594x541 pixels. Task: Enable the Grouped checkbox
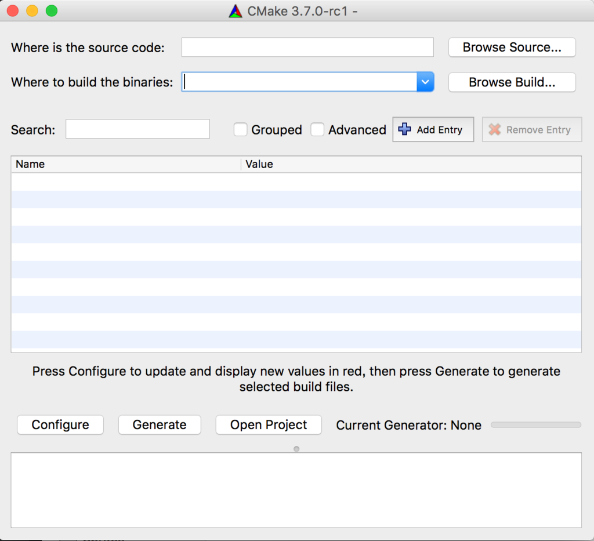[x=240, y=129]
